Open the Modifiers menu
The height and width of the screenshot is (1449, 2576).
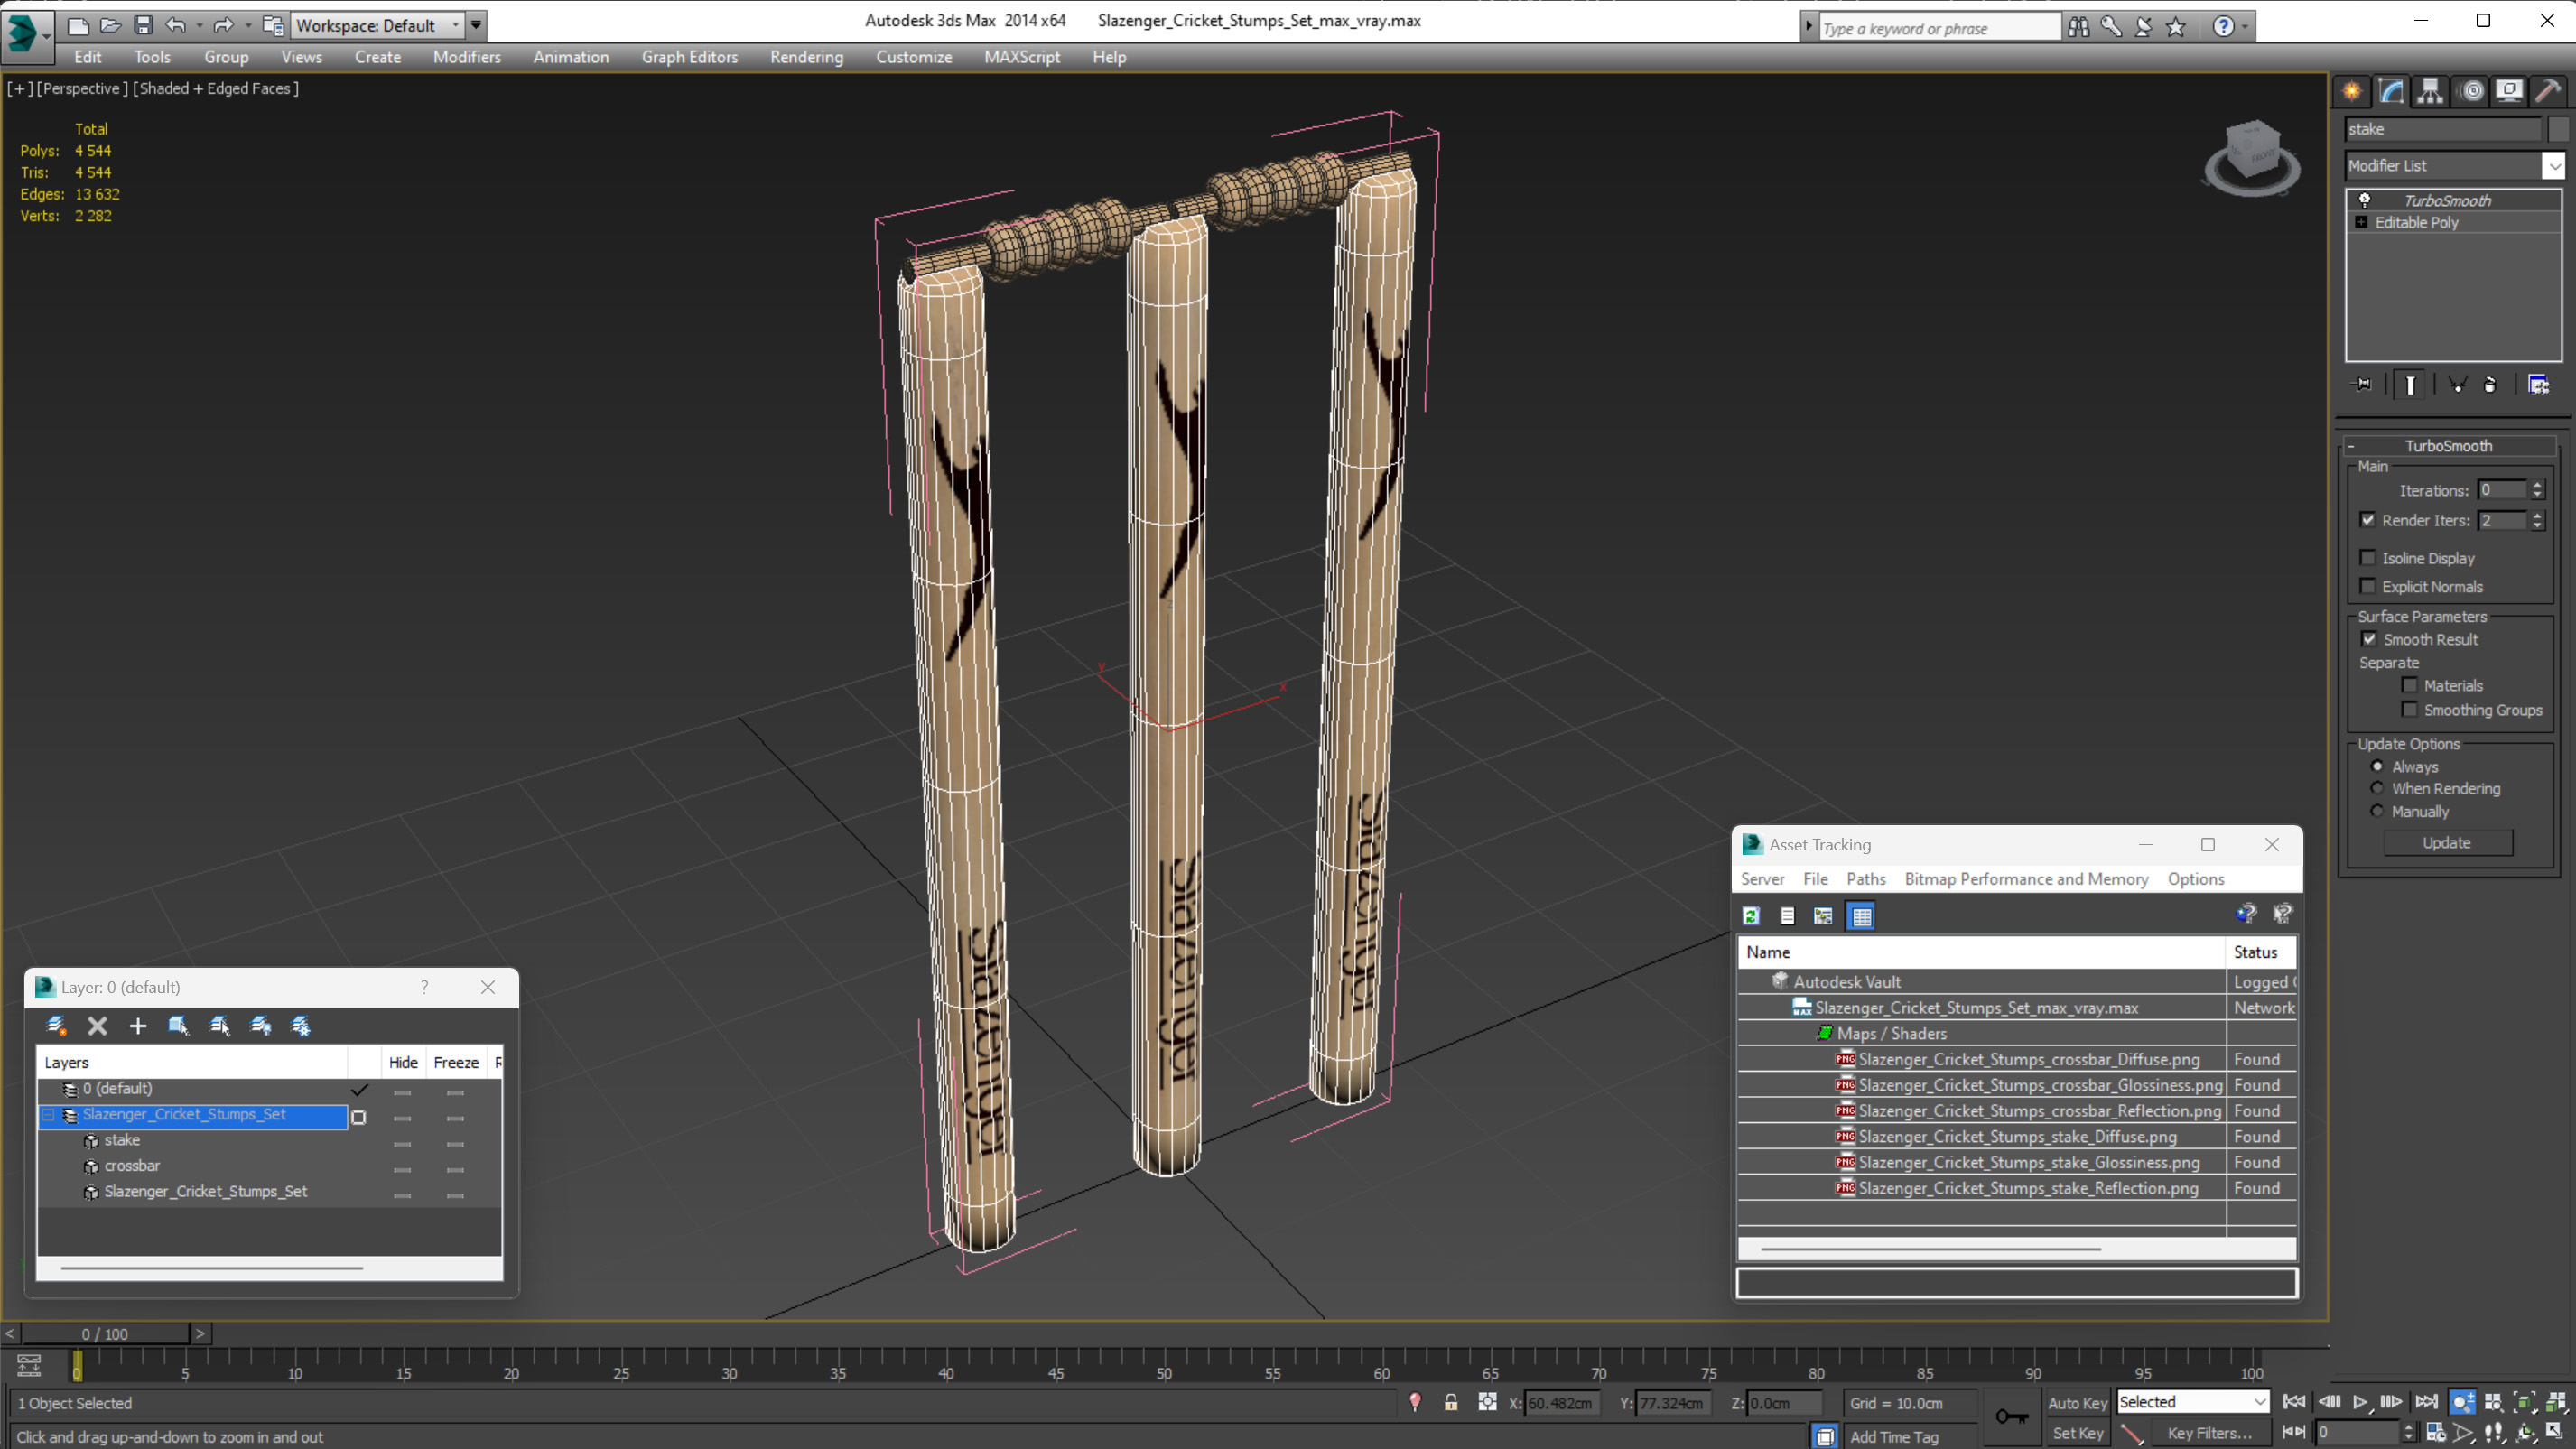coord(467,57)
